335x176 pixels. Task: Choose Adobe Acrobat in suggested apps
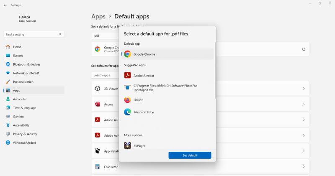pos(167,76)
